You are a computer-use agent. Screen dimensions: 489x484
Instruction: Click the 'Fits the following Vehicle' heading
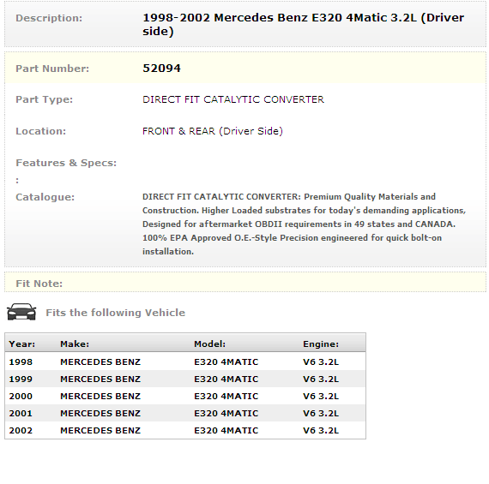pos(116,313)
